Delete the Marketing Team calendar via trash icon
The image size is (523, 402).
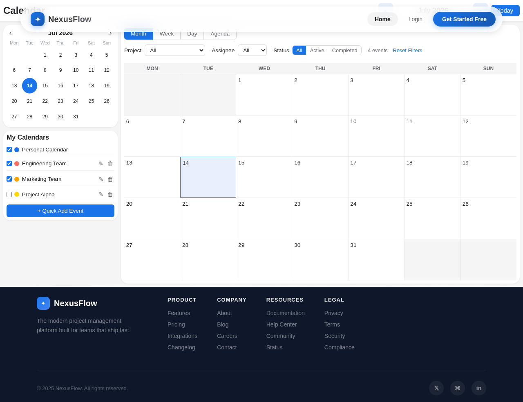click(x=110, y=179)
